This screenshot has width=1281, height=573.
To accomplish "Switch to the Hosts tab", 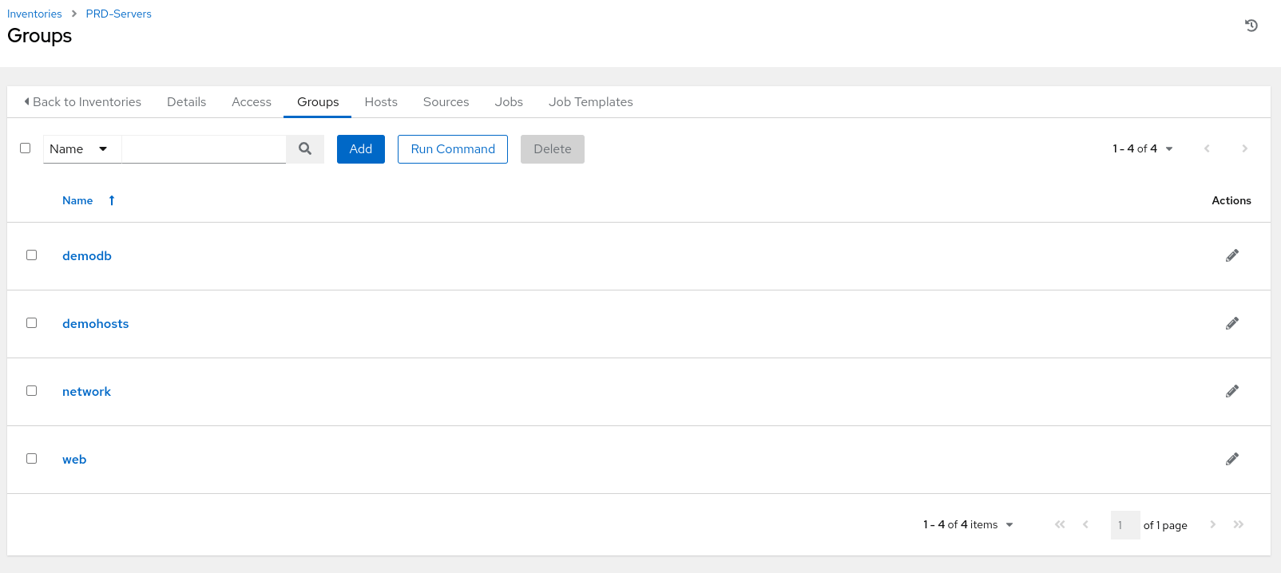I will click(x=381, y=102).
